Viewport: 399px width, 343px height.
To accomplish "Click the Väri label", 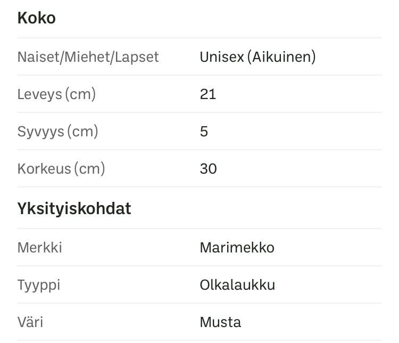I will [30, 322].
